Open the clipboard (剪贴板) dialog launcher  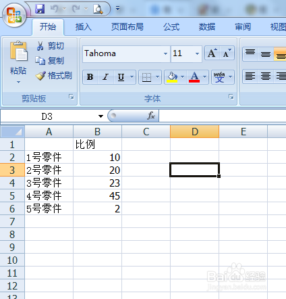pos(71,97)
